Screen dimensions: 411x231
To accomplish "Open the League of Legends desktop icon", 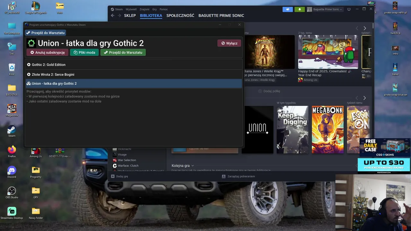I will pyautogui.click(x=36, y=8).
